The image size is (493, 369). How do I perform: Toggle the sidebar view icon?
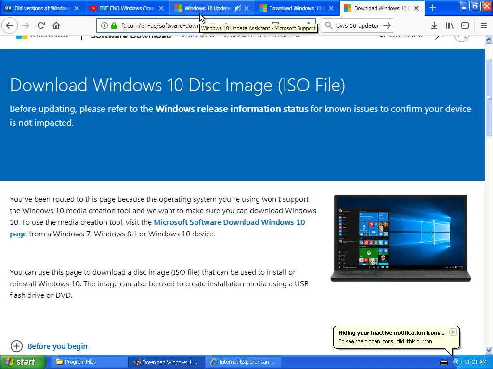[465, 25]
